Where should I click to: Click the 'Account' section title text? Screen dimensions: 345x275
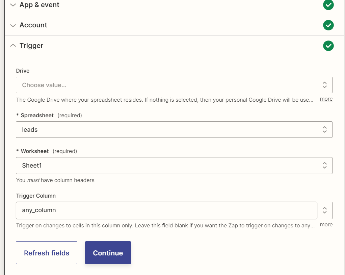coord(33,25)
